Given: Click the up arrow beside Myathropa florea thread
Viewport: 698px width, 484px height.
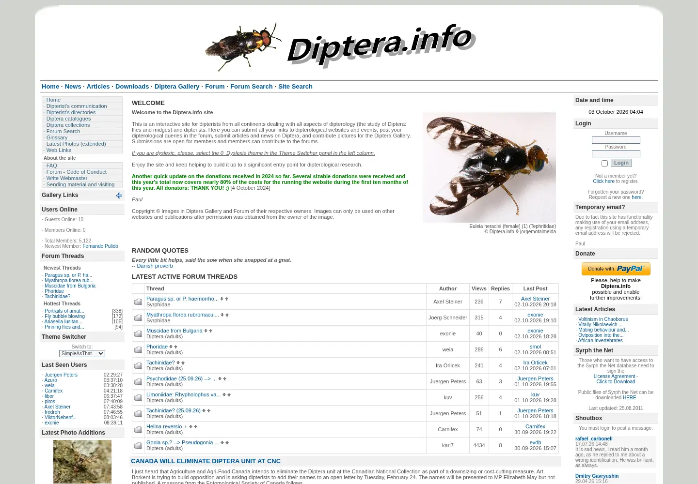Looking at the screenshot, I should click(227, 315).
